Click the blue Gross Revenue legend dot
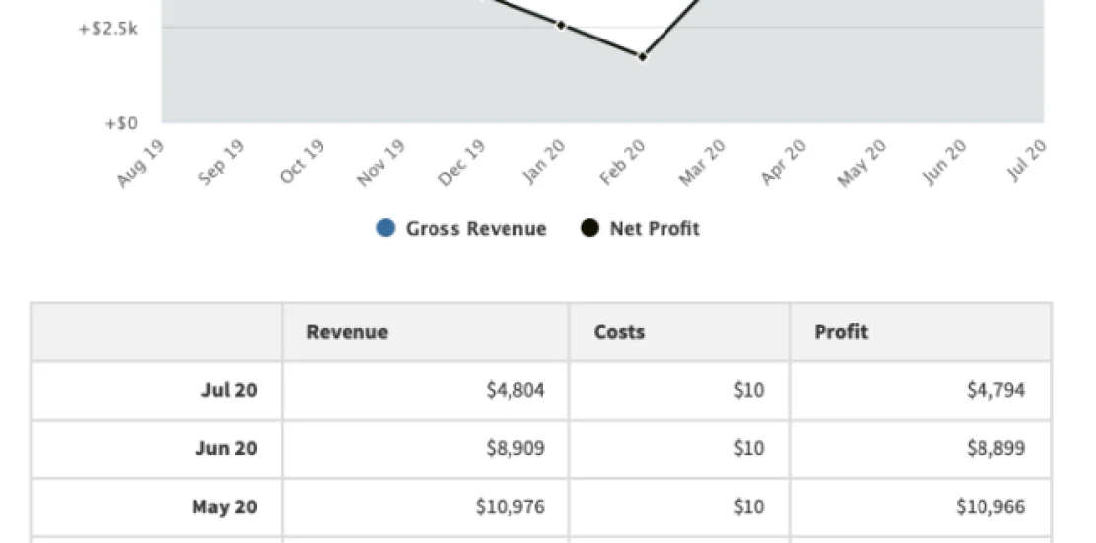Viewport: 1096px width, 543px height. tap(386, 229)
